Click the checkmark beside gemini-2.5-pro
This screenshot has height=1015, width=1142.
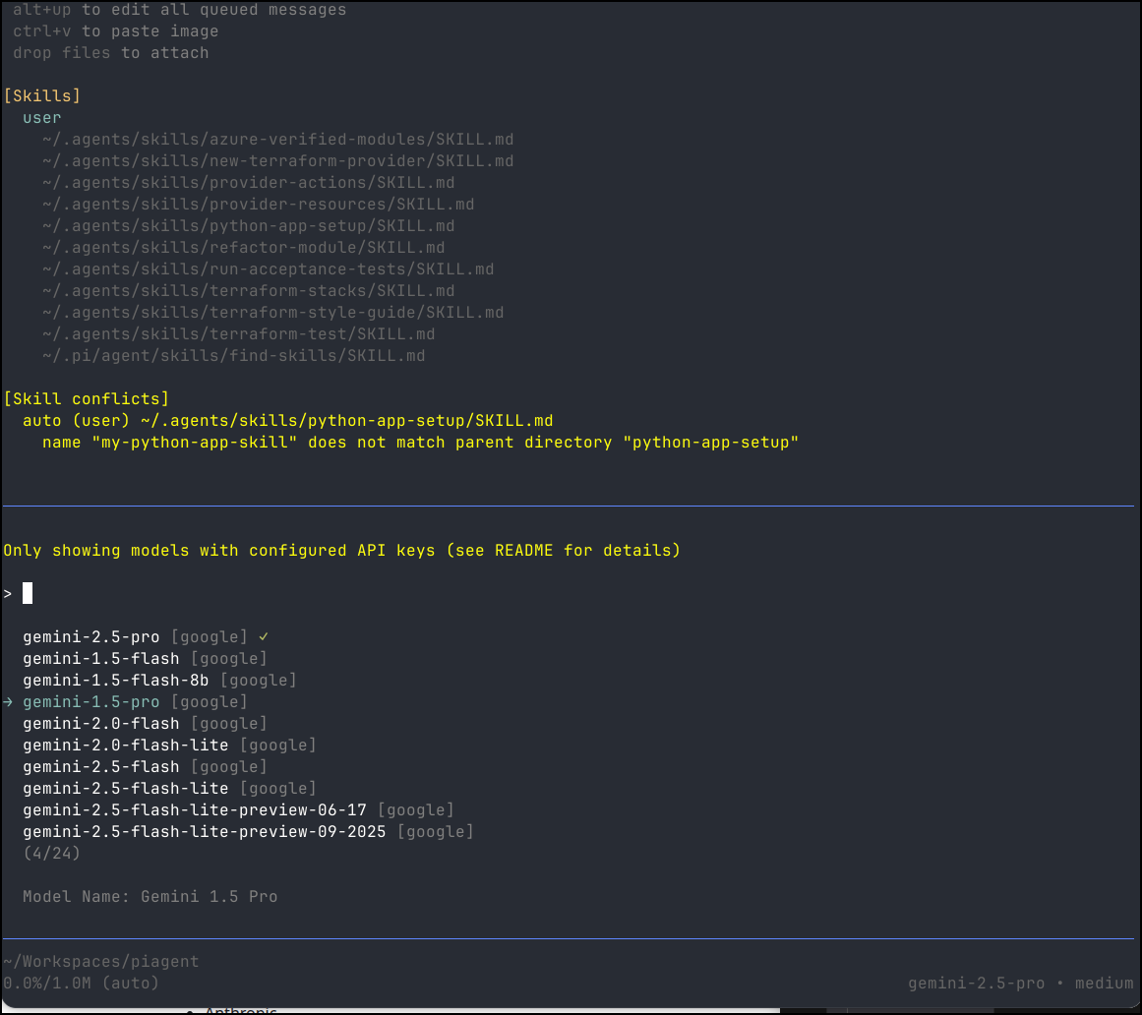tap(264, 637)
